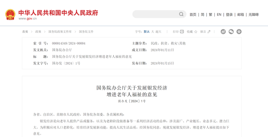Click the 国务院政策文件库 breadcrumb
The height and width of the screenshot is (137, 268).
[x=60, y=32]
